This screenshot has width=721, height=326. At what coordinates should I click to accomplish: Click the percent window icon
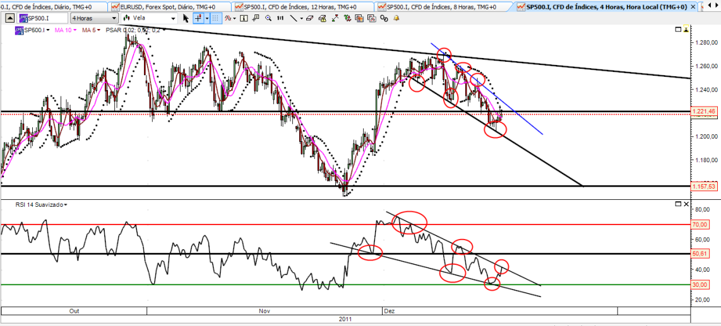(372, 18)
